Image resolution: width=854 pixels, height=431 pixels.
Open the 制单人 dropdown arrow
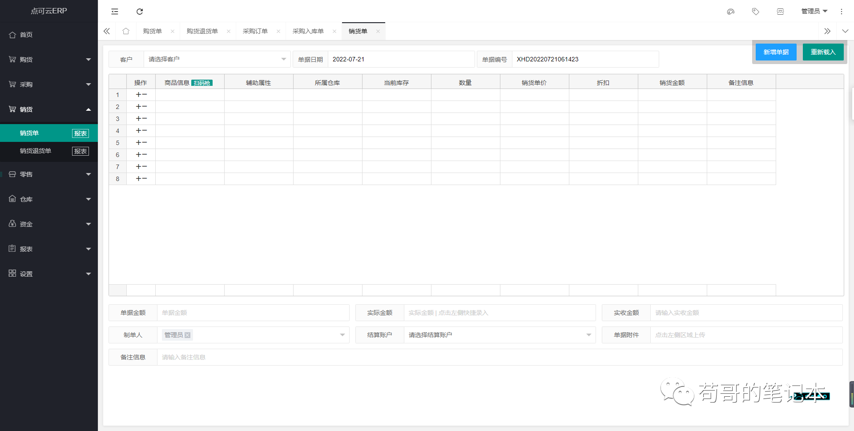coord(342,335)
